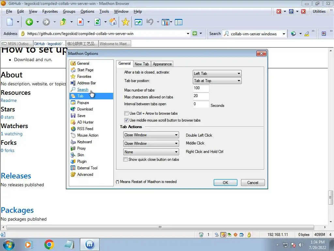Switch to the Appearance options tab
Viewport: 334px width, 251px height.
[x=162, y=64]
